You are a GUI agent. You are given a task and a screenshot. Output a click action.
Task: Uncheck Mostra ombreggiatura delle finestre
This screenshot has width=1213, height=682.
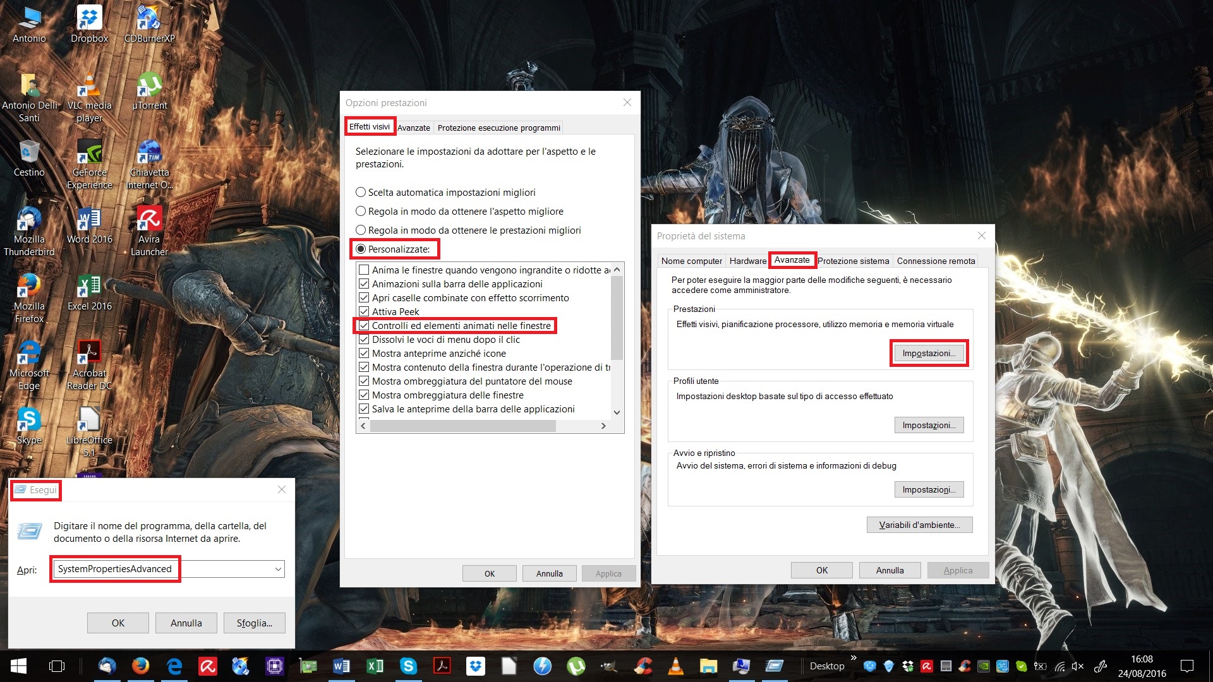click(364, 395)
